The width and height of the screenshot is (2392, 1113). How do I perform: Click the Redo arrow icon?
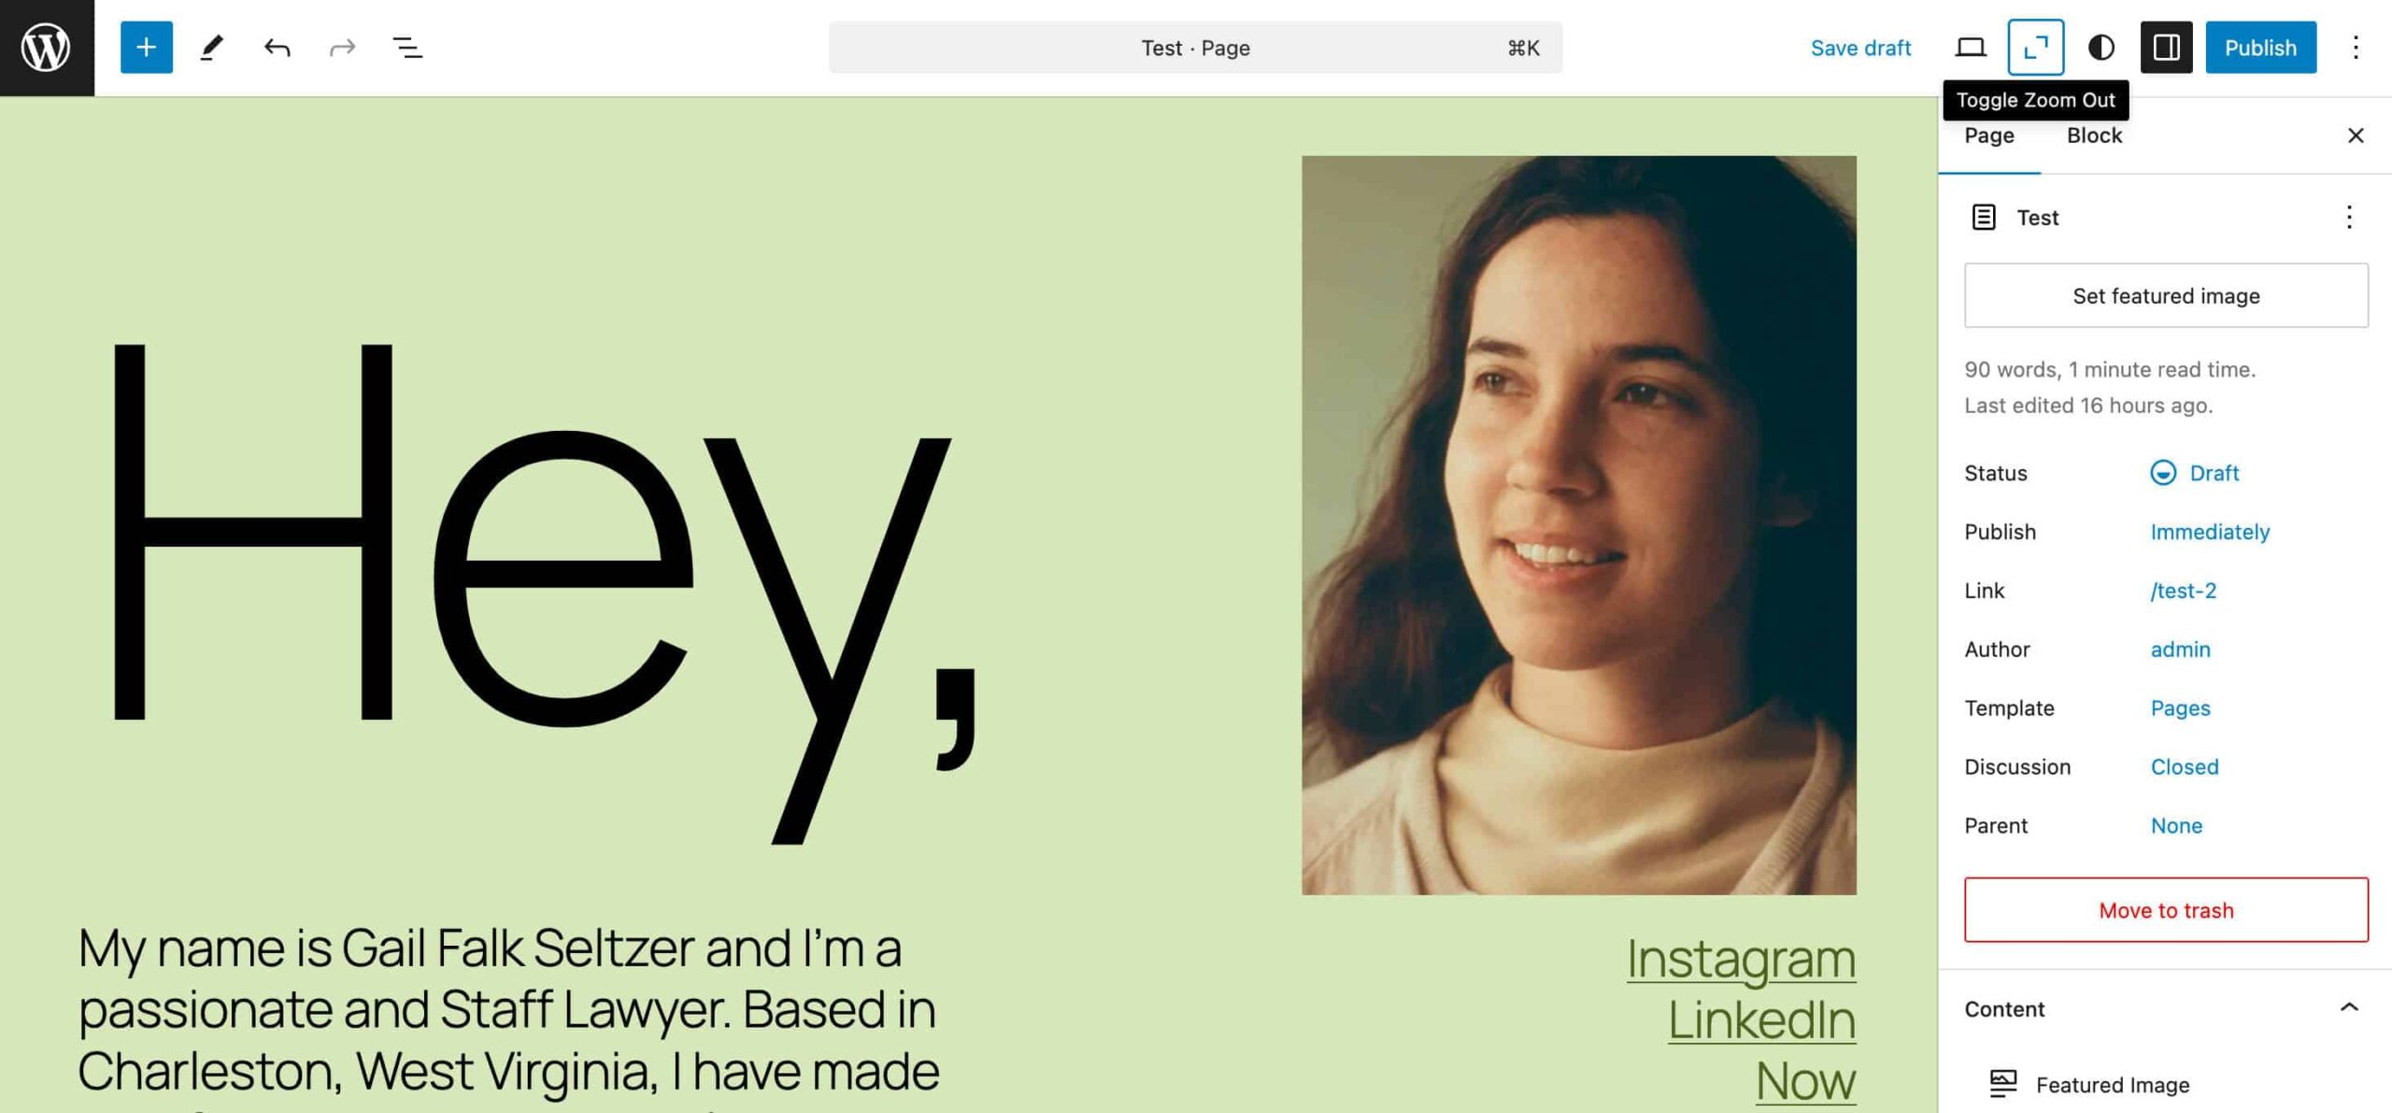click(x=343, y=46)
